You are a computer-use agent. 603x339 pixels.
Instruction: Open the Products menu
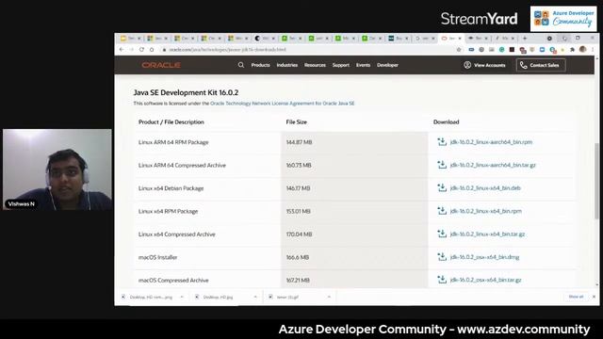coord(260,65)
